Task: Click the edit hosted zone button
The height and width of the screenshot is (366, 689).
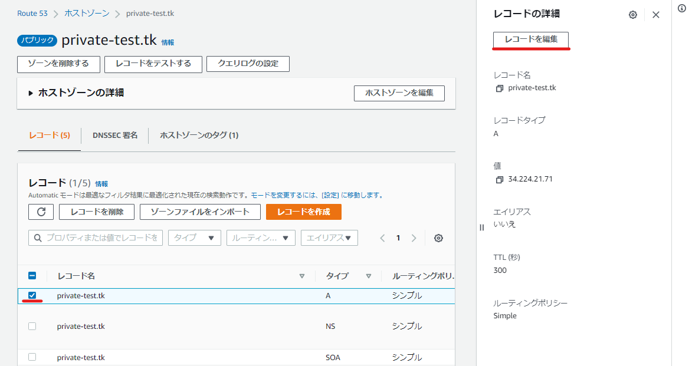Action: (399, 93)
